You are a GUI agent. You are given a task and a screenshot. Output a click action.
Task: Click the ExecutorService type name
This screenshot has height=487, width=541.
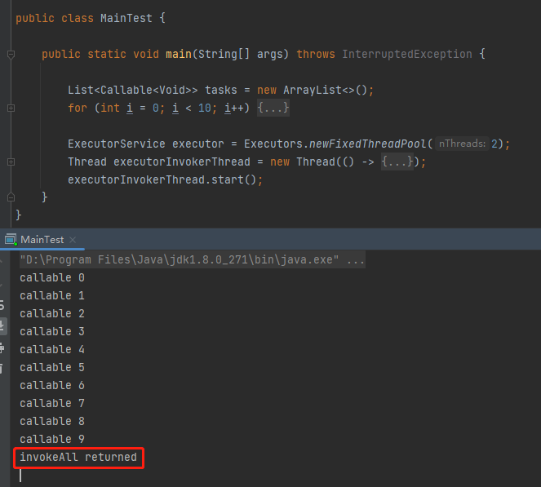point(116,144)
